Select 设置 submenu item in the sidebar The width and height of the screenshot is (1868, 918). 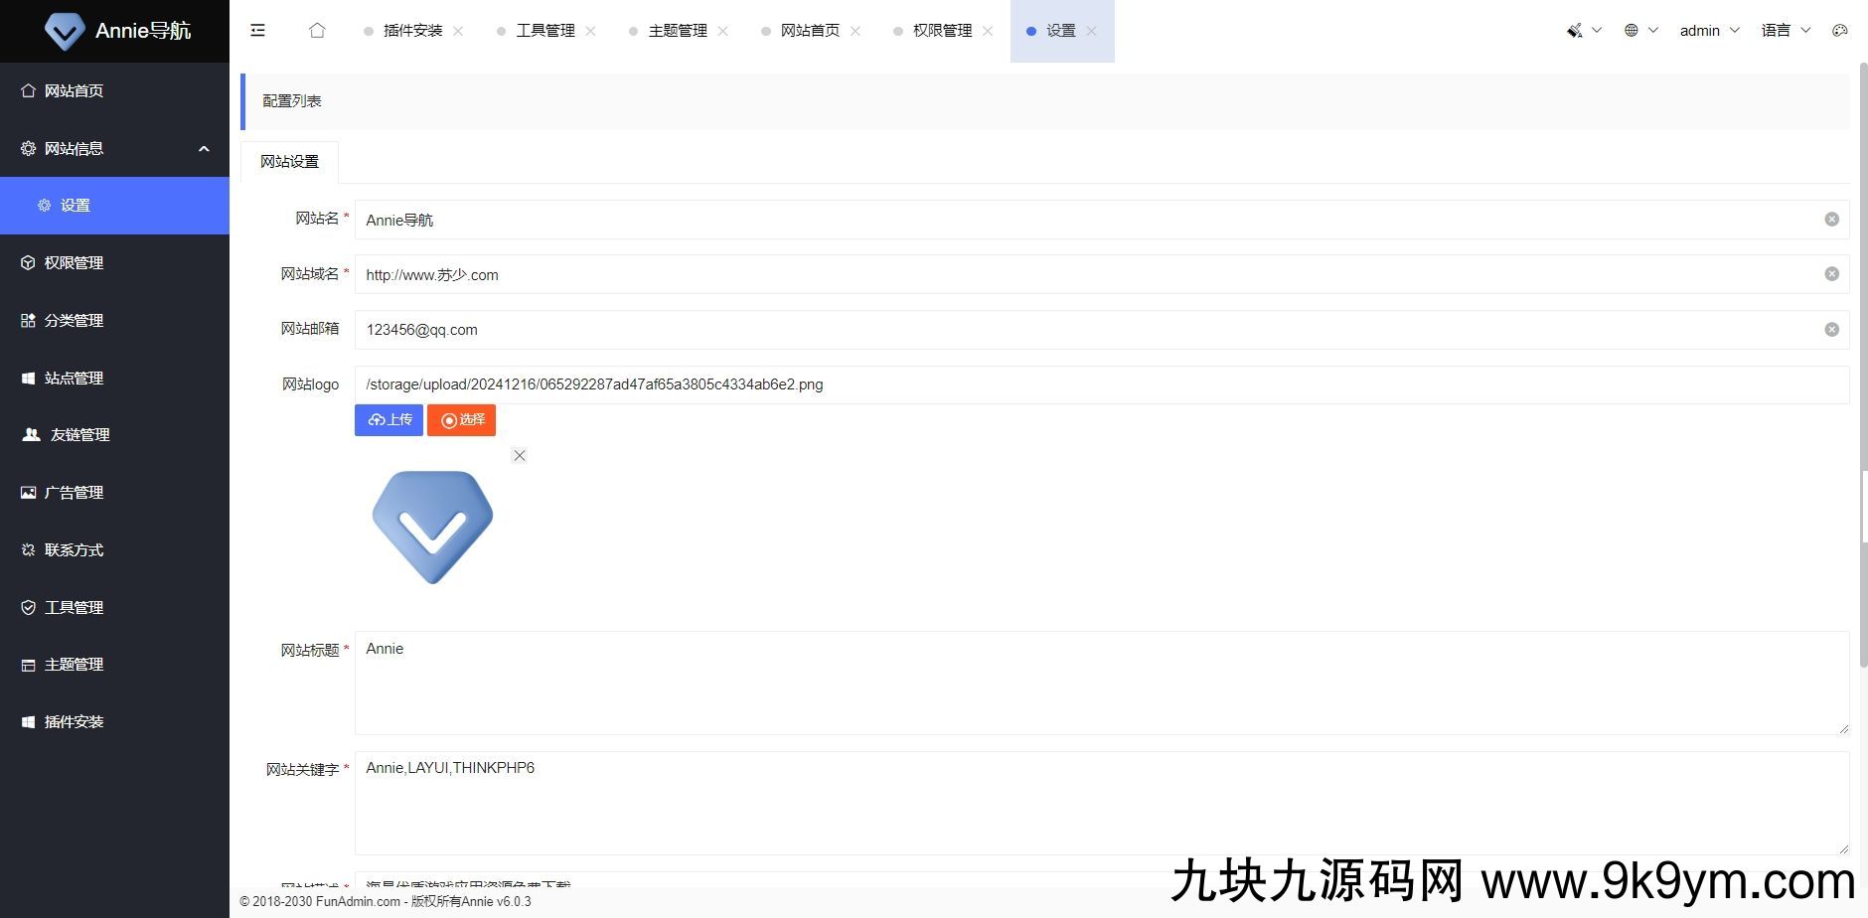tap(114, 206)
